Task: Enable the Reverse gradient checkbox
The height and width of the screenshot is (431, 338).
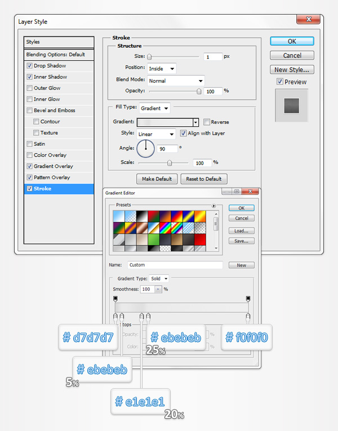Action: (x=207, y=122)
